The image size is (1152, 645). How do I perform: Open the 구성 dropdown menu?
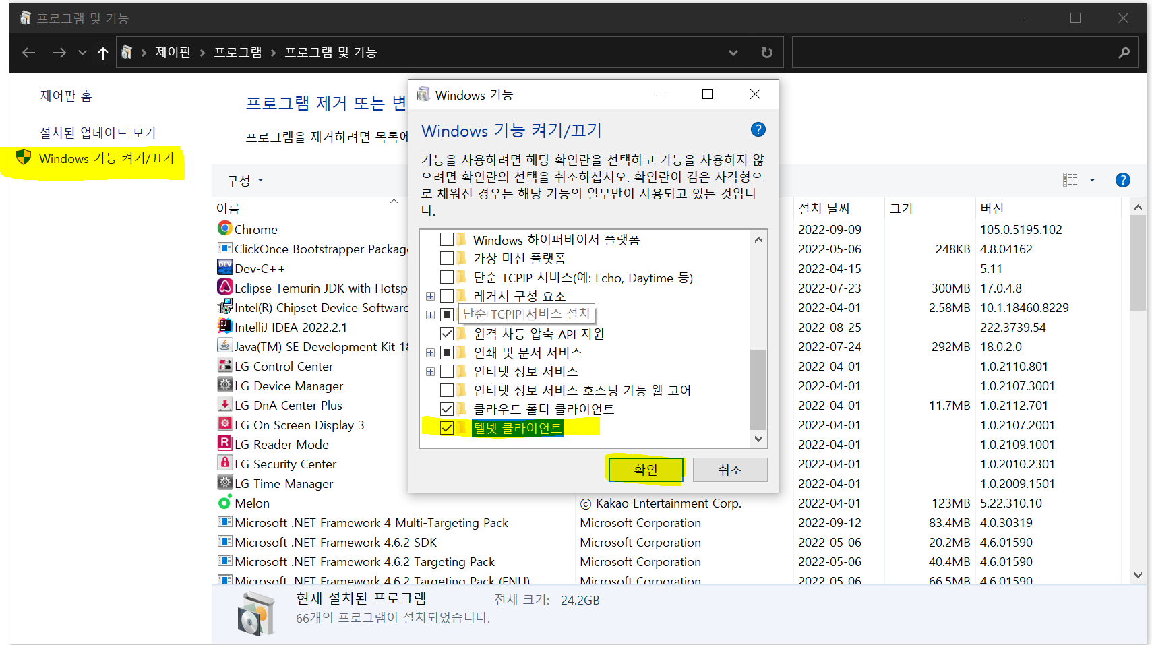pyautogui.click(x=245, y=180)
